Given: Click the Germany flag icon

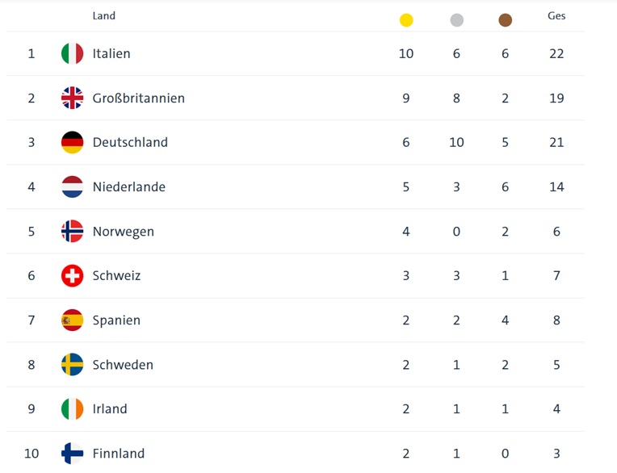Looking at the screenshot, I should click(73, 142).
